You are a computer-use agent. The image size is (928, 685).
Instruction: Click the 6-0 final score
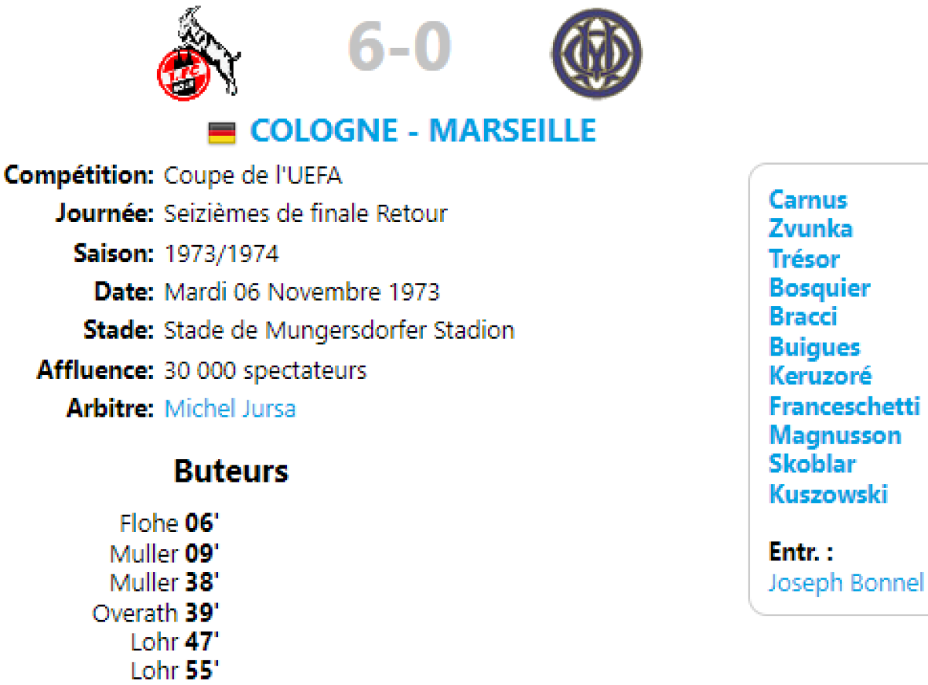[400, 46]
